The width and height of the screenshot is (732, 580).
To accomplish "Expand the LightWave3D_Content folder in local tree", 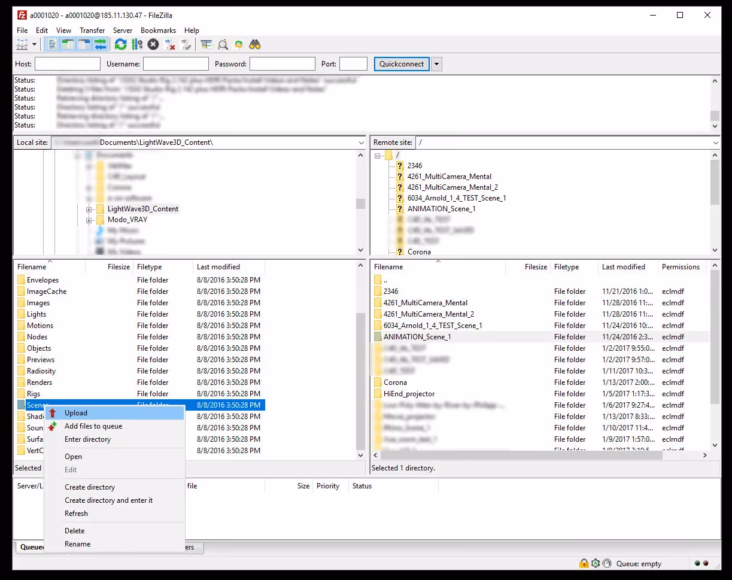I will (88, 209).
